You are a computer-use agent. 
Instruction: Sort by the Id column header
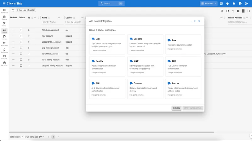click(x=29, y=18)
